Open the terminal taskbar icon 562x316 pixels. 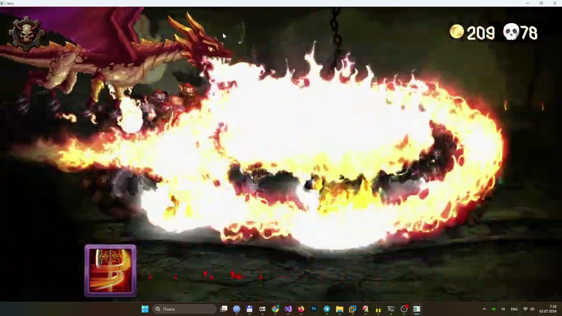(x=391, y=309)
